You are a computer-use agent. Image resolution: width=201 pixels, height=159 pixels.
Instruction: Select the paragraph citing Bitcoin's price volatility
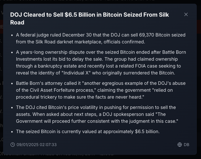pos(100,114)
